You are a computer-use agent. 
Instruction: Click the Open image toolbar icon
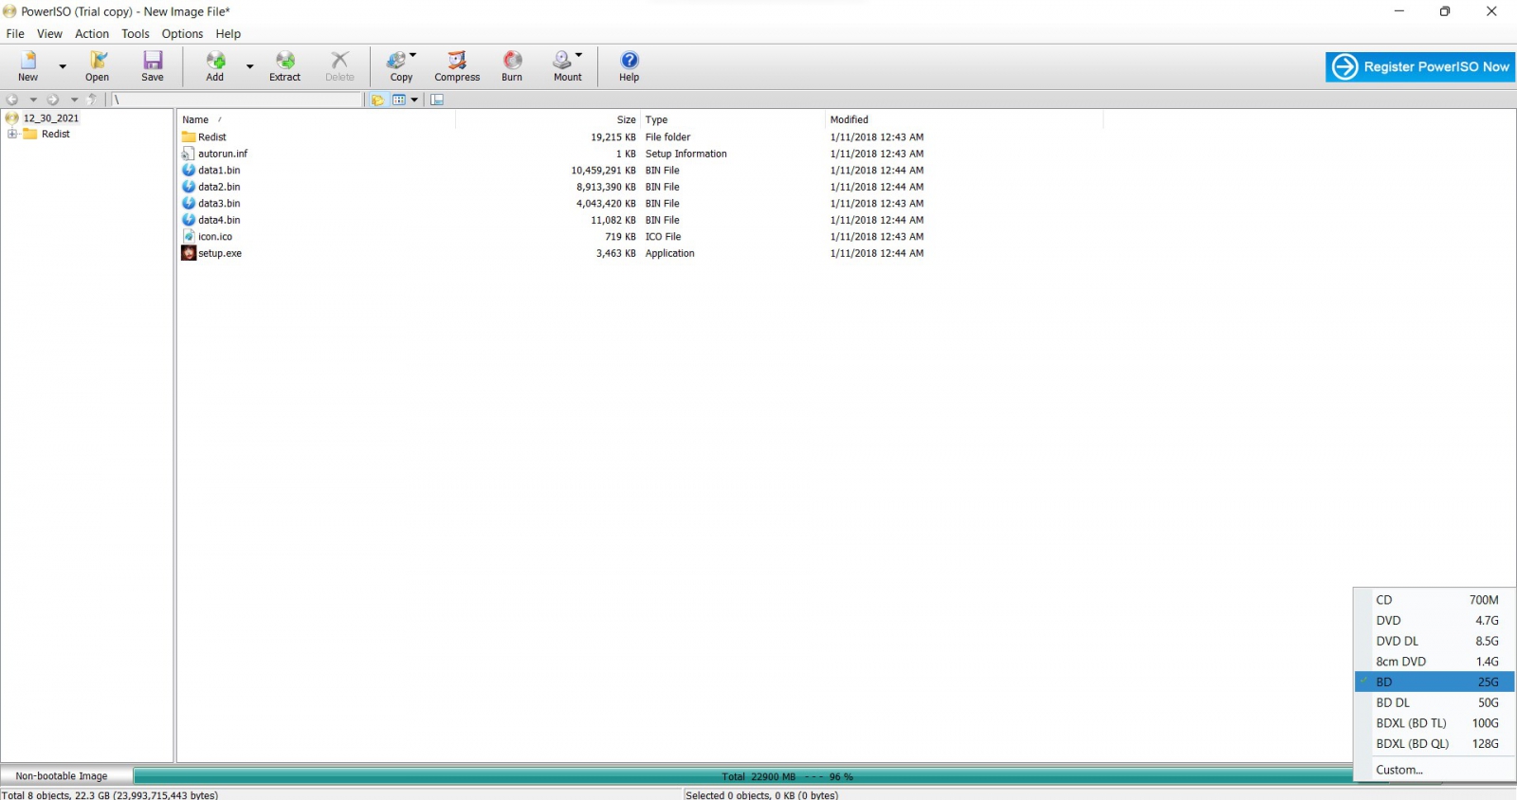click(97, 66)
